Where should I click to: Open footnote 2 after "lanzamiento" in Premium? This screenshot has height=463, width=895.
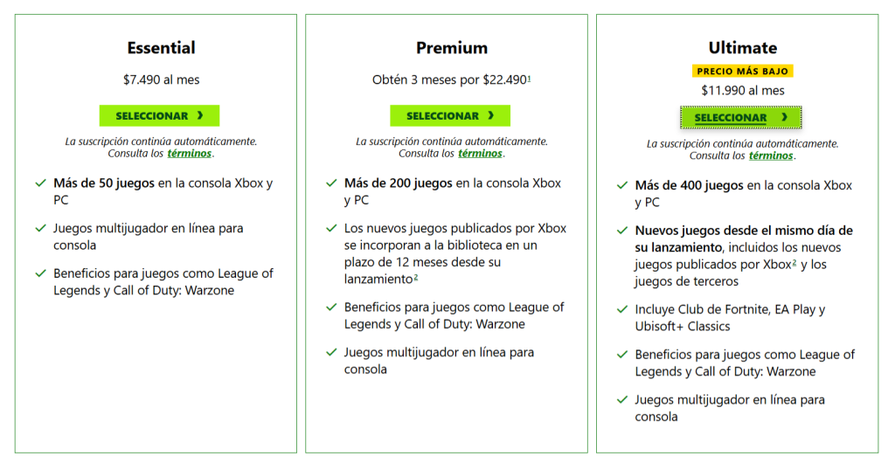click(416, 278)
